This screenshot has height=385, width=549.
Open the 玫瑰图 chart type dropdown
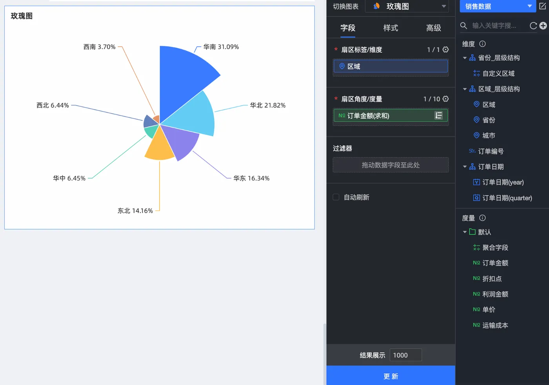(407, 6)
